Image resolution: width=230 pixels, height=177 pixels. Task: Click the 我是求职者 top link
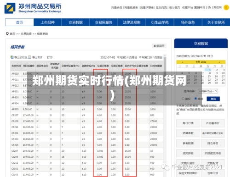[147, 7]
